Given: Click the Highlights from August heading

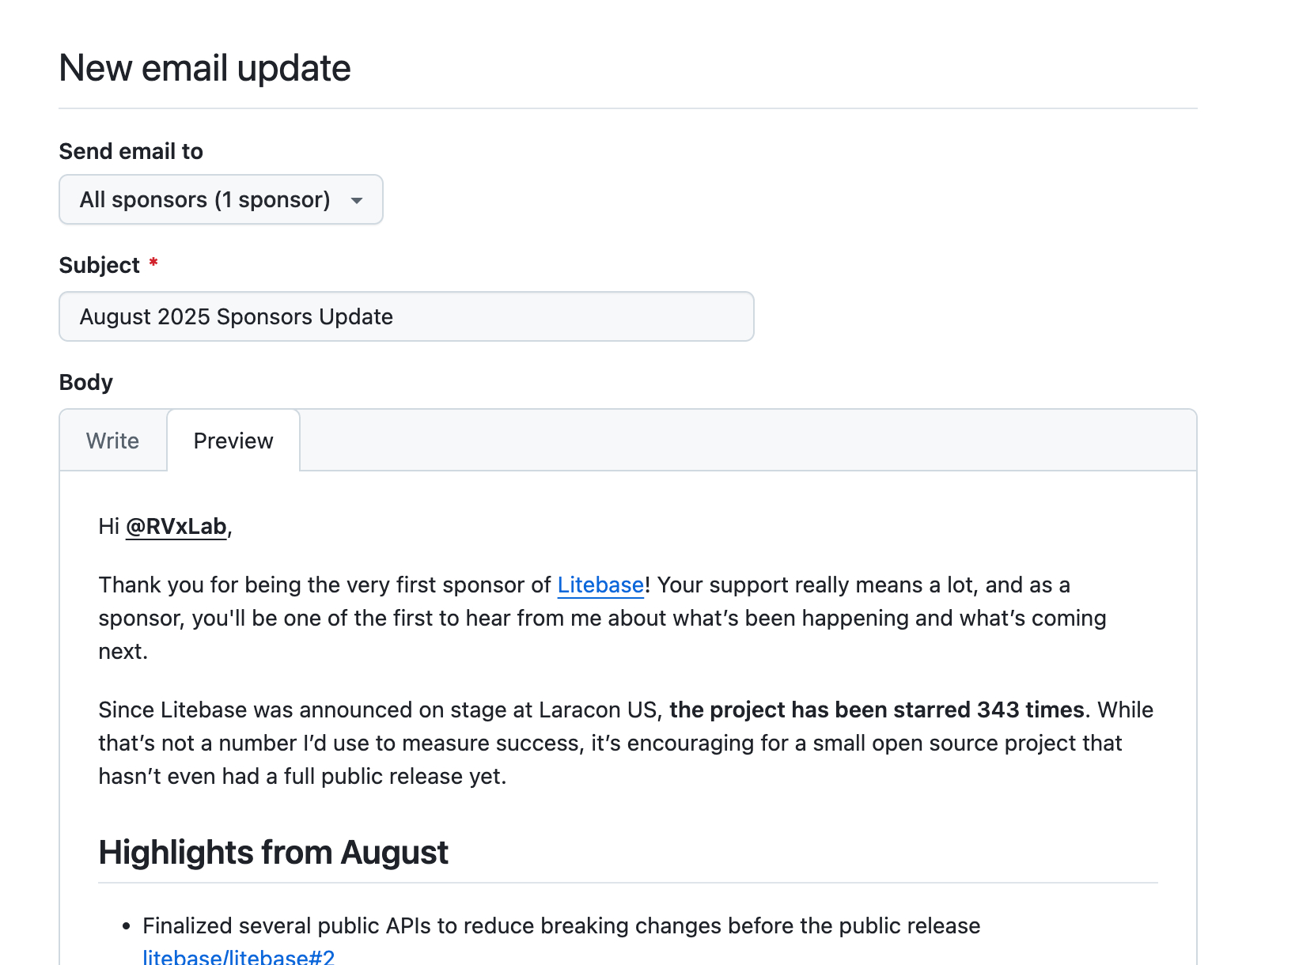Looking at the screenshot, I should 273,853.
